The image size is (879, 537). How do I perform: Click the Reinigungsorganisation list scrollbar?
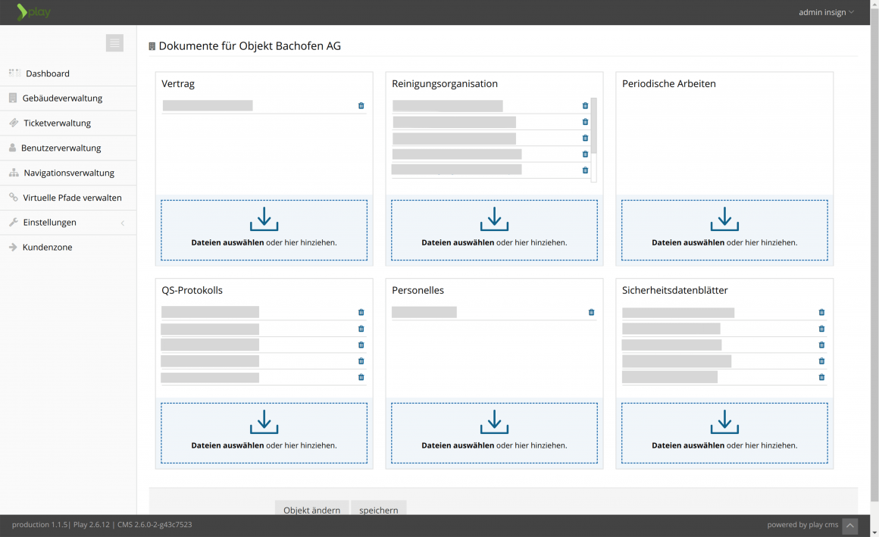[594, 126]
